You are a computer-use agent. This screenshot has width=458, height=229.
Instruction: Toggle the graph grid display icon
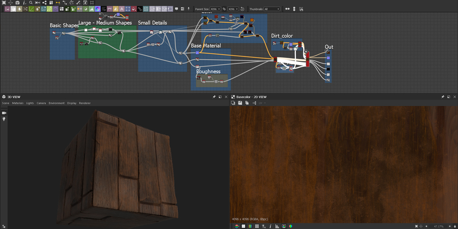pos(92,3)
